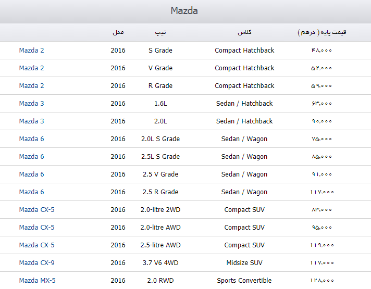
Task: Open the Mazda 2 link in V Grade row
Action: (x=31, y=68)
